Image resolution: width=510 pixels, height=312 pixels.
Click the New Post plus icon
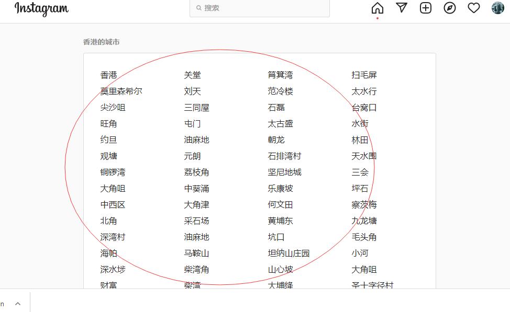pyautogui.click(x=425, y=8)
